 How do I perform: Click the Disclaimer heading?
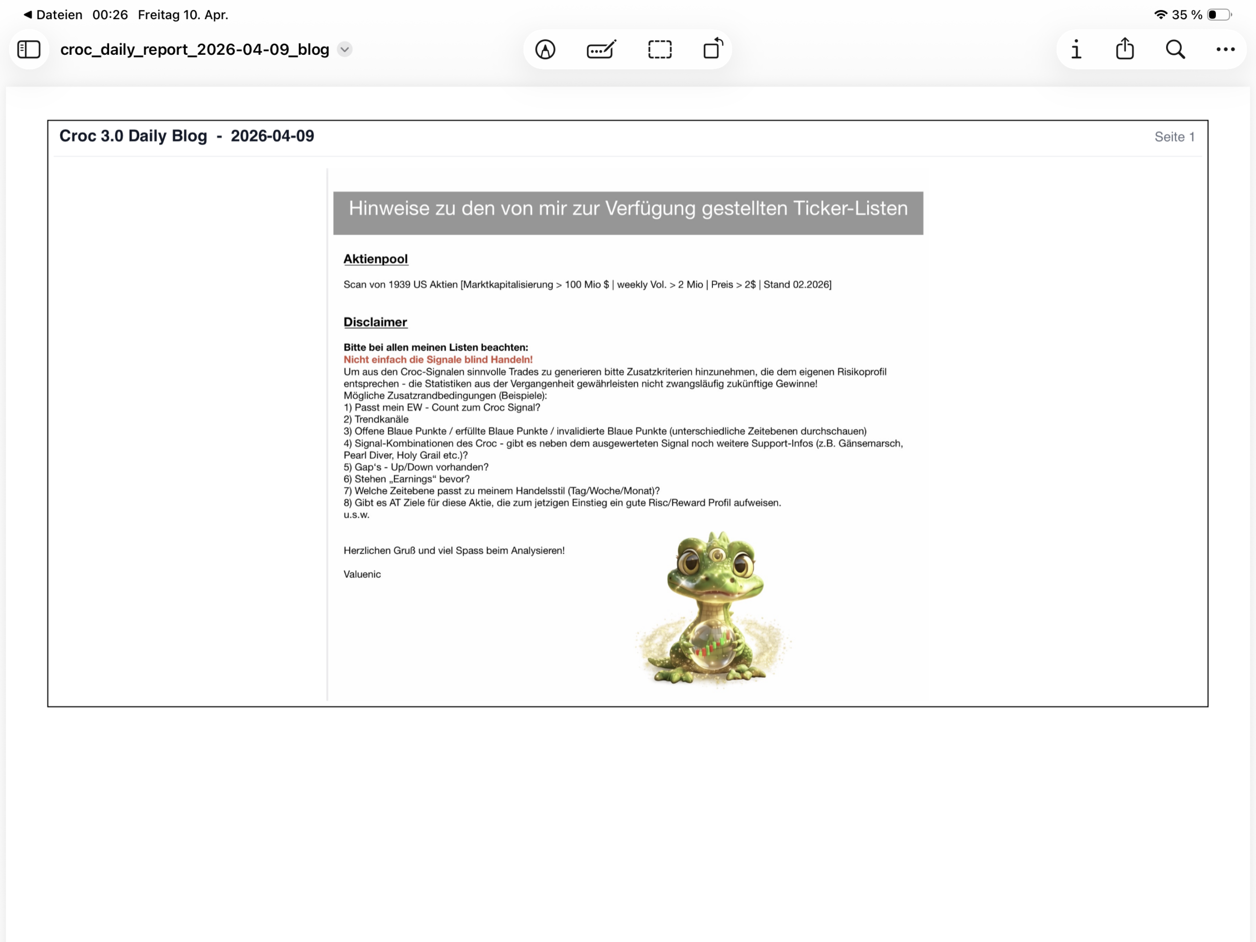[x=375, y=322]
